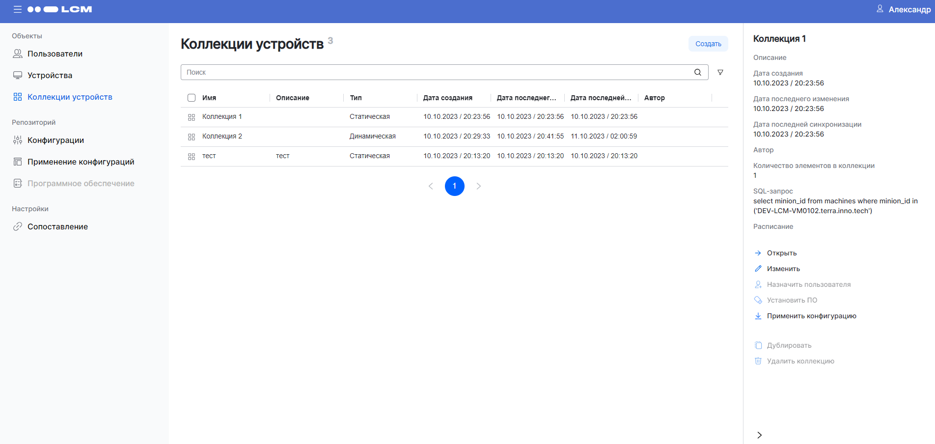Screen dimensions: 935x444
Task: Sort by the Тип column header
Action: point(356,98)
